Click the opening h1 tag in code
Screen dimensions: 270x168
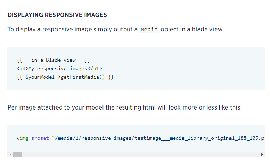tap(22, 68)
